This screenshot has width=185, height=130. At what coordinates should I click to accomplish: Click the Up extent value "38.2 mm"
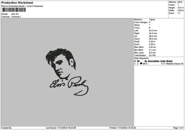153,36
